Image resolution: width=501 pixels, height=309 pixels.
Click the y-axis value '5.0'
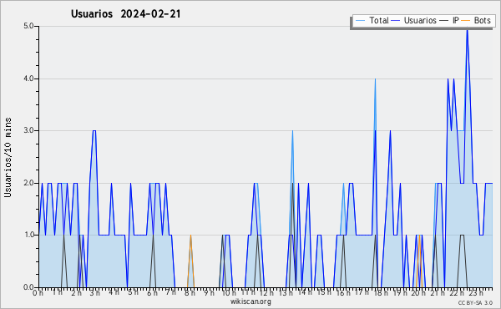[28, 26]
